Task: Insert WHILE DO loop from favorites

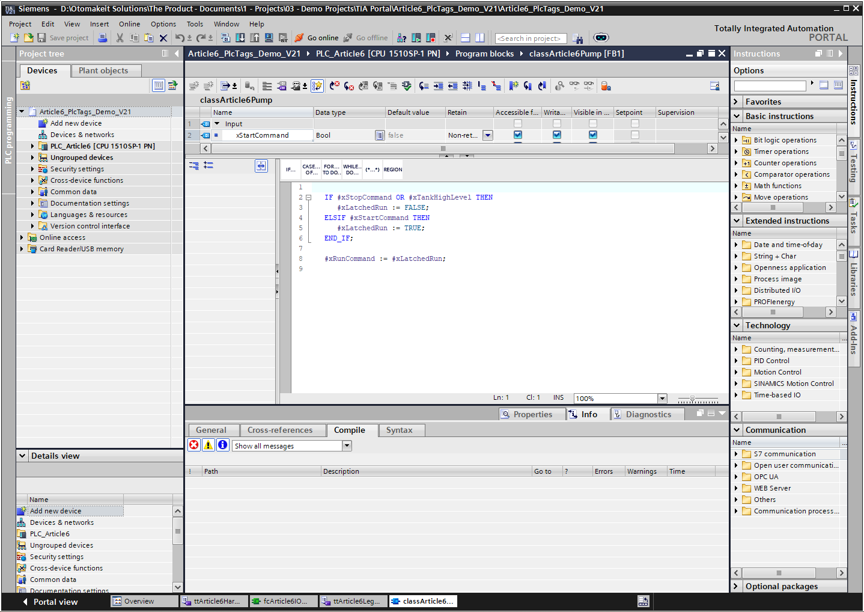Action: point(352,170)
